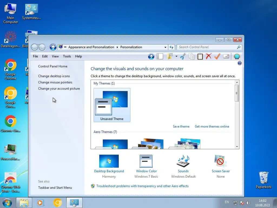277x208 pixels.
Task: Select the first Aero theme thumbnail
Action: click(x=112, y=144)
